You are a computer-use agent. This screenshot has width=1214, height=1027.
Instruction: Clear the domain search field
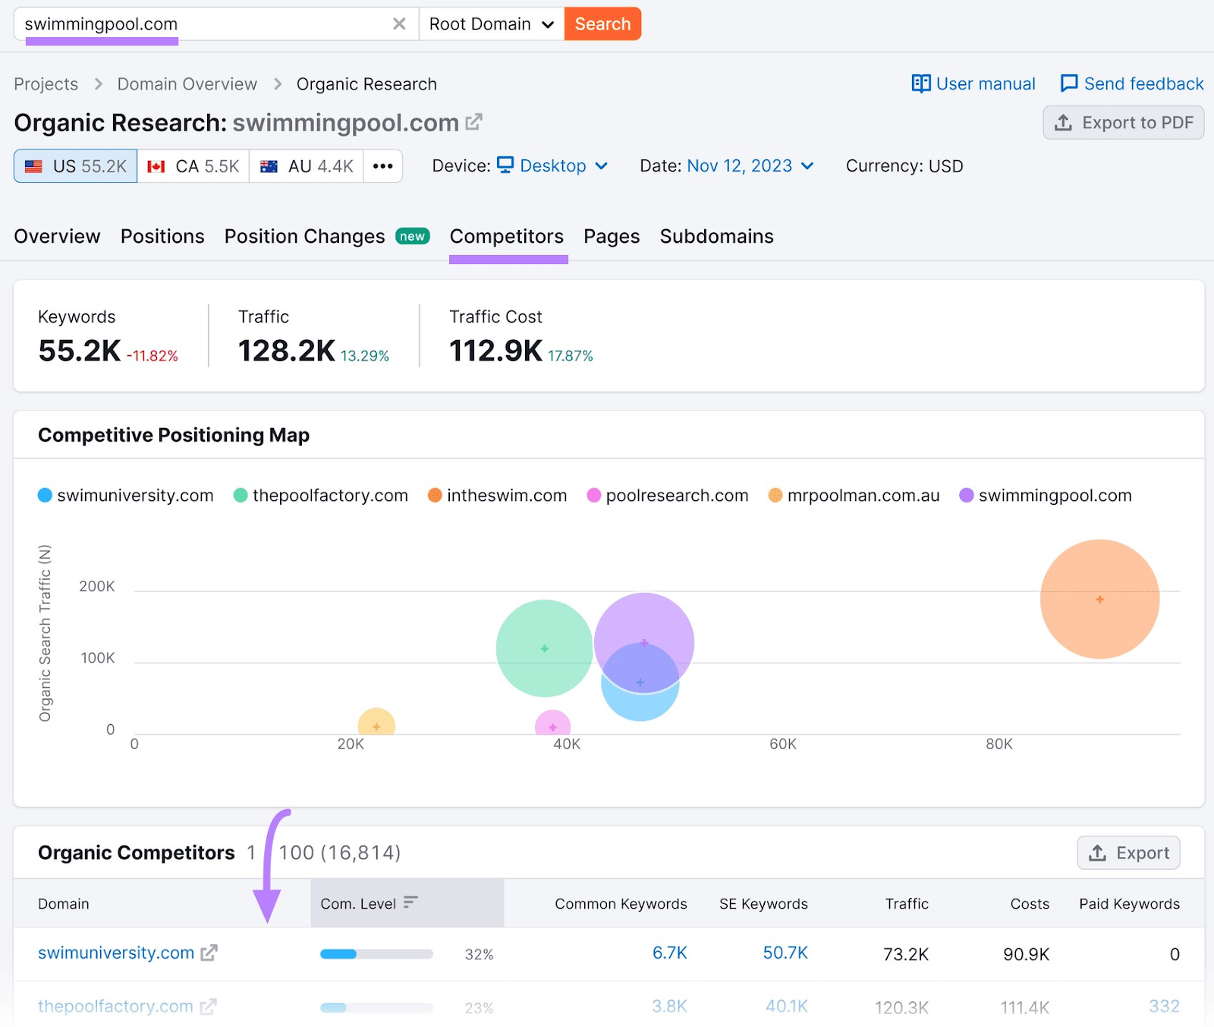[399, 24]
